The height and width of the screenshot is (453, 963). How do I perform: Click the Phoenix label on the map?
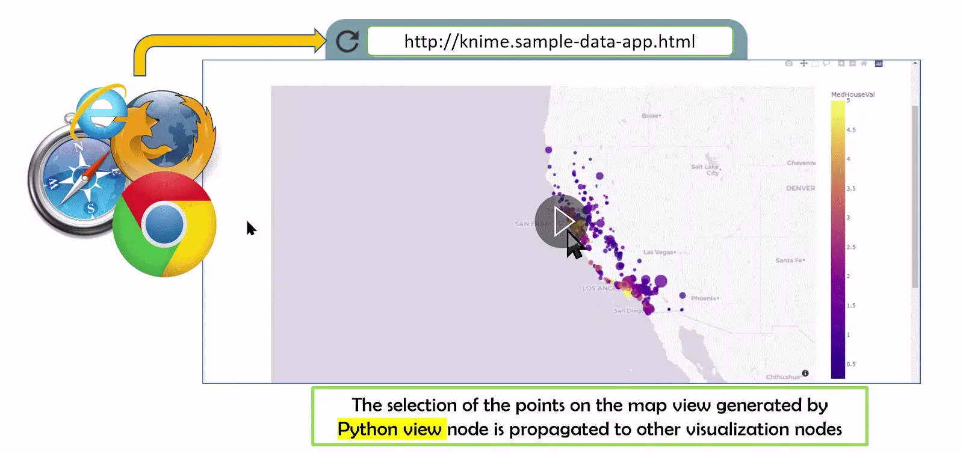click(x=705, y=298)
